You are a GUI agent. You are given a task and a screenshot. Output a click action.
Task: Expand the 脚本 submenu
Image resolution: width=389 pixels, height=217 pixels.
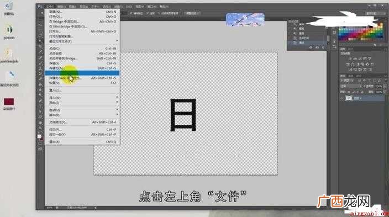click(82, 115)
